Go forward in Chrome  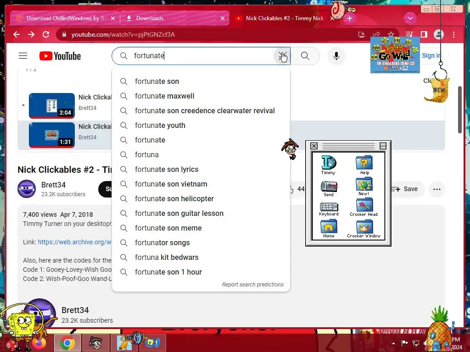(x=31, y=34)
